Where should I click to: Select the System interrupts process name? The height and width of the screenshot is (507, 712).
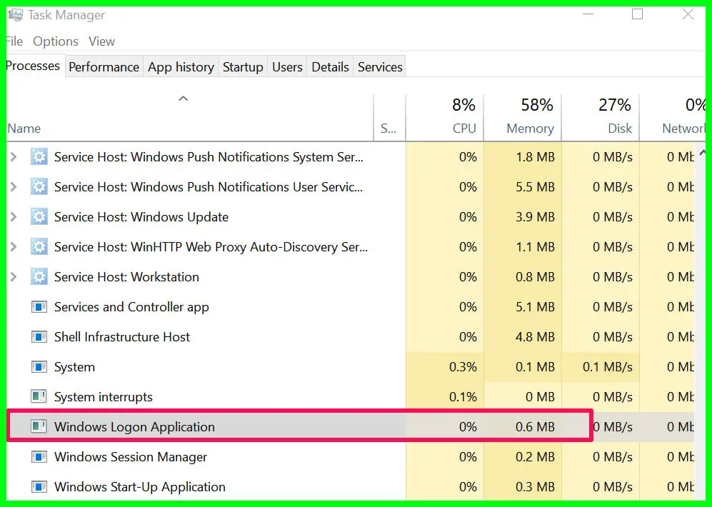click(x=104, y=397)
